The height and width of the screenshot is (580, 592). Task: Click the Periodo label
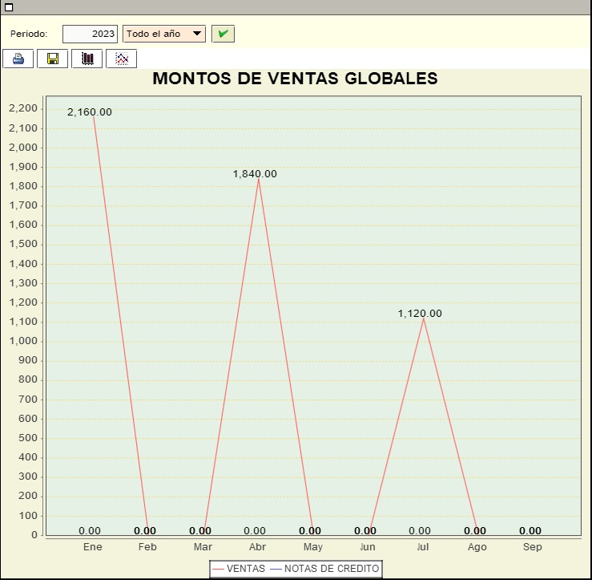[x=29, y=34]
